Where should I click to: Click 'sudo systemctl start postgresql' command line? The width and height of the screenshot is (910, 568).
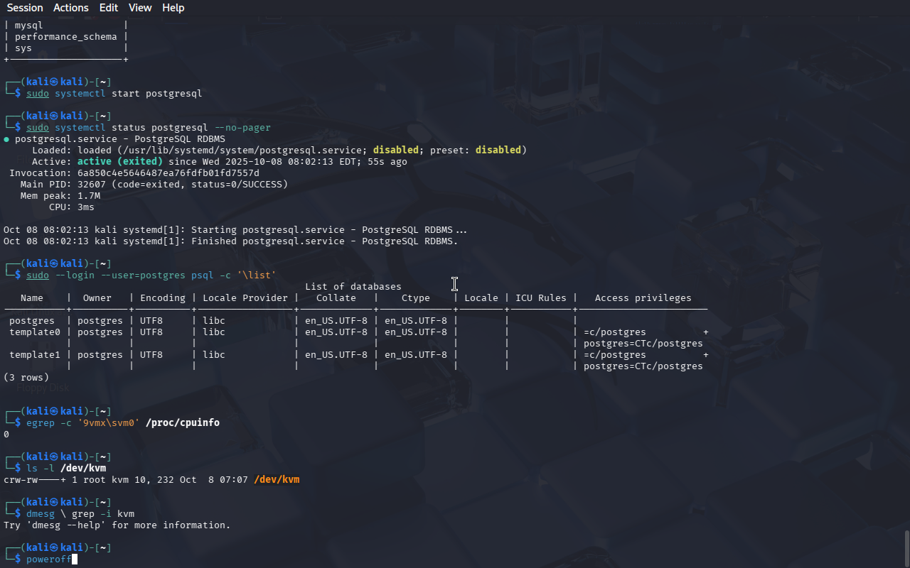tap(114, 94)
